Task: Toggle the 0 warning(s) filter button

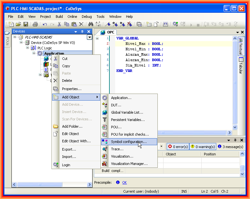Action: [x=203, y=147]
